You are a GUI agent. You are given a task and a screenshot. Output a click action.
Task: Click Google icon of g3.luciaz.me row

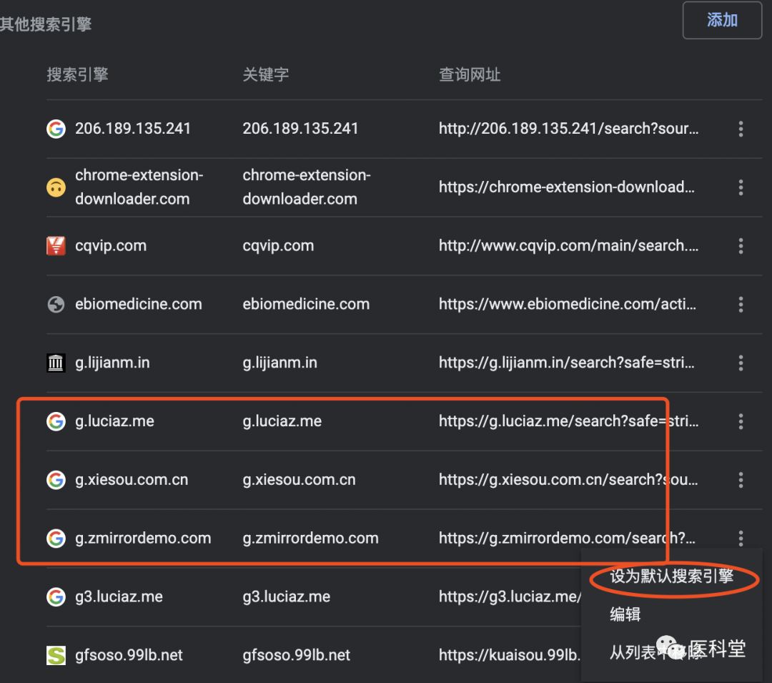pyautogui.click(x=56, y=597)
